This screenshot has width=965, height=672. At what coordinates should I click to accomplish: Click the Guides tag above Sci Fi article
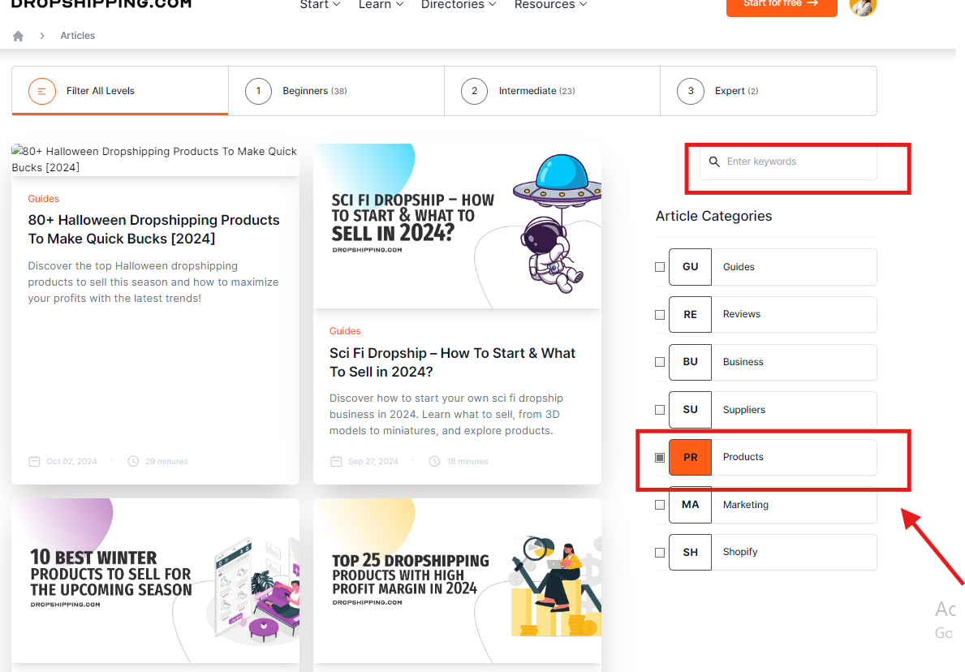click(x=345, y=331)
